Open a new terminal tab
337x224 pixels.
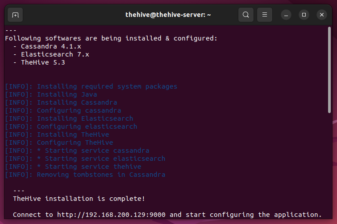click(x=15, y=15)
